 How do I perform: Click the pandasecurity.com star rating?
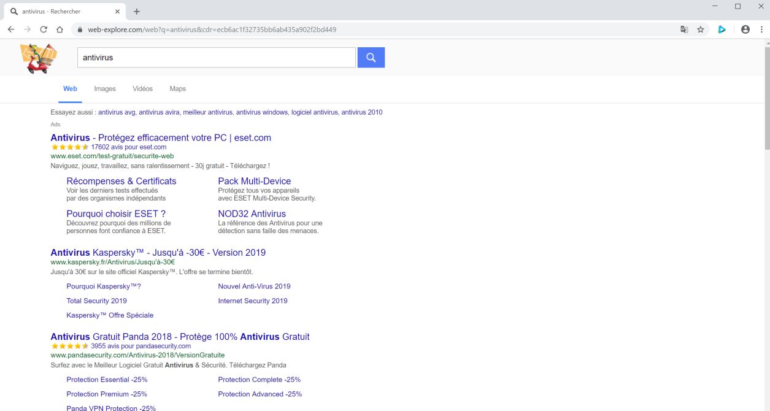70,346
